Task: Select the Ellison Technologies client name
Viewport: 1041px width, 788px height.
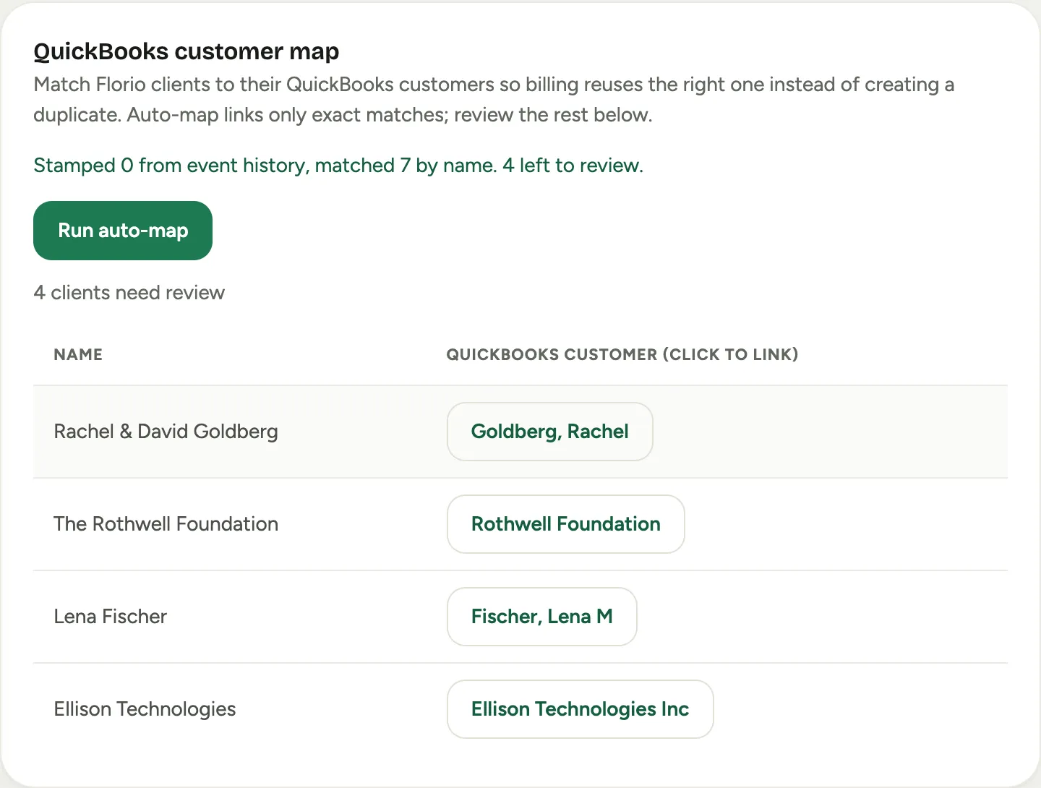Action: tap(145, 709)
